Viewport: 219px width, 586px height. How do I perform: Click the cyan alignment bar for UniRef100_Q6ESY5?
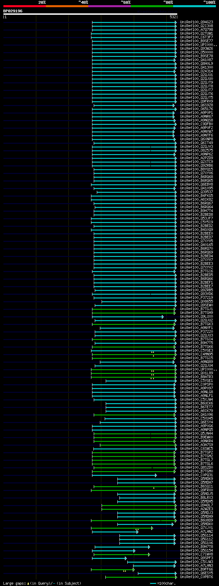tap(157, 573)
